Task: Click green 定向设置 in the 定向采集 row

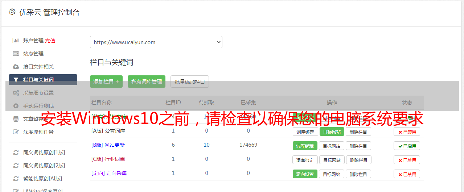Action: click(305, 174)
